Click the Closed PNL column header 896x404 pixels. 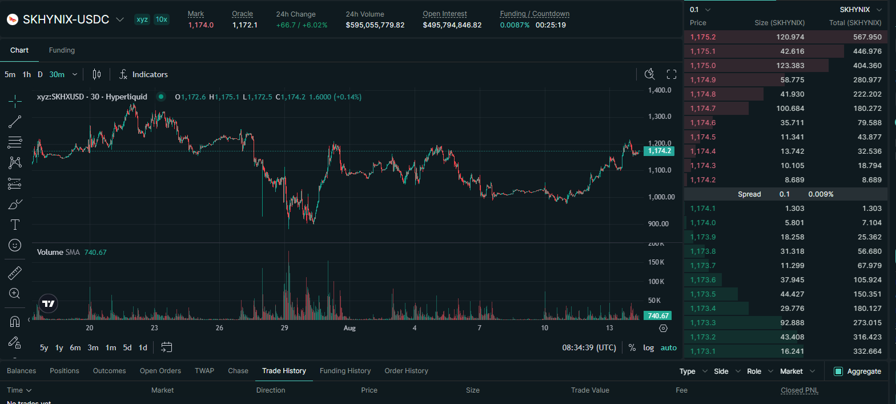click(799, 390)
